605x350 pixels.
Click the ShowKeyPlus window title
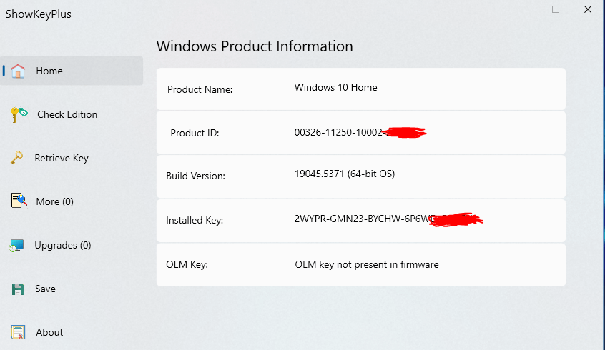coord(38,14)
